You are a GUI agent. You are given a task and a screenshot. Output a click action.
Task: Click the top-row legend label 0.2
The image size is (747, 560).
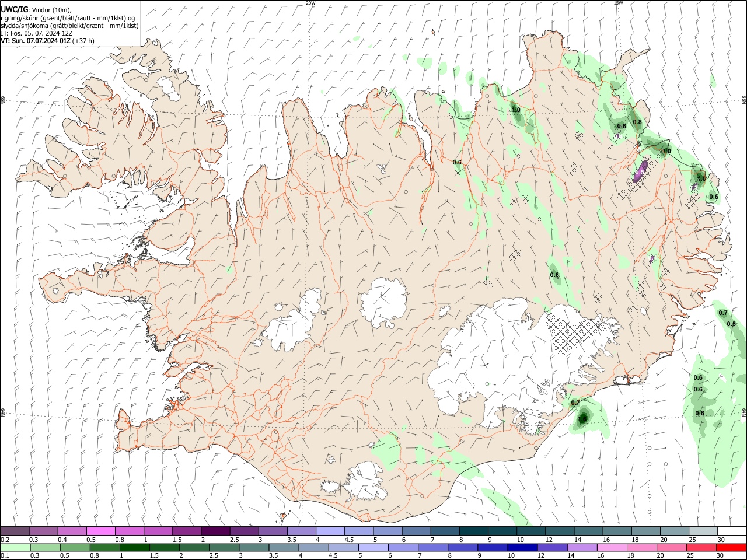click(x=5, y=540)
